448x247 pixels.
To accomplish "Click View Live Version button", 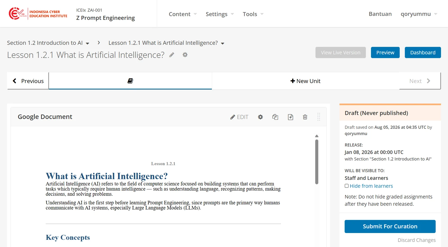I will tap(340, 53).
